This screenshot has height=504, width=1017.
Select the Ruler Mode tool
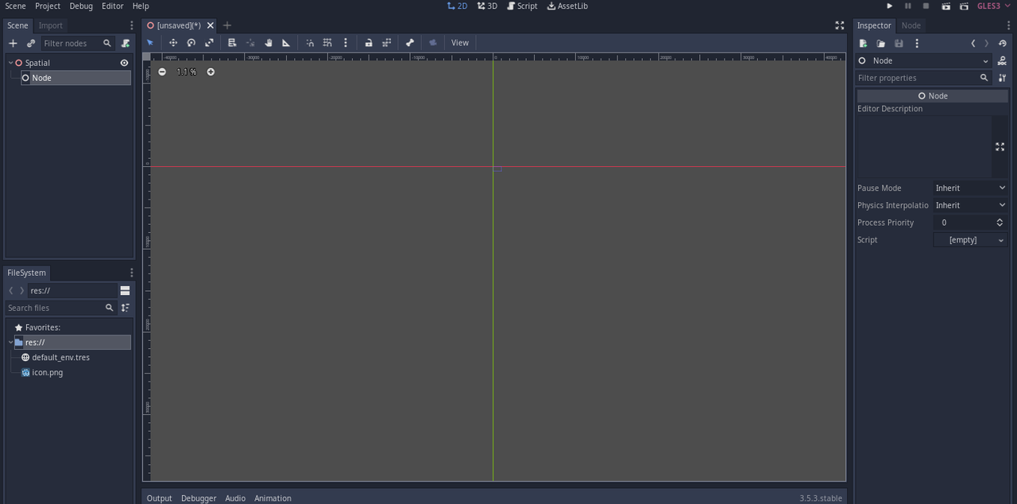point(286,43)
